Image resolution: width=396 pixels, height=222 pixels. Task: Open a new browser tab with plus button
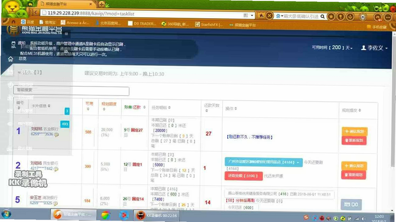pos(101,4)
